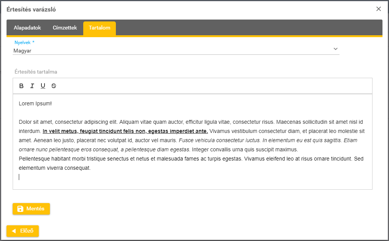Toggle bold formatting in the editor toolbar
The width and height of the screenshot is (389, 241).
click(21, 86)
